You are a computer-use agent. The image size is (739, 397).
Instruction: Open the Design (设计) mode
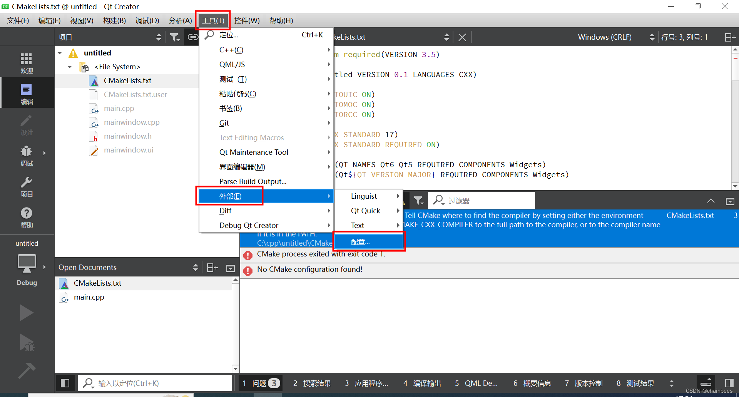(27, 124)
